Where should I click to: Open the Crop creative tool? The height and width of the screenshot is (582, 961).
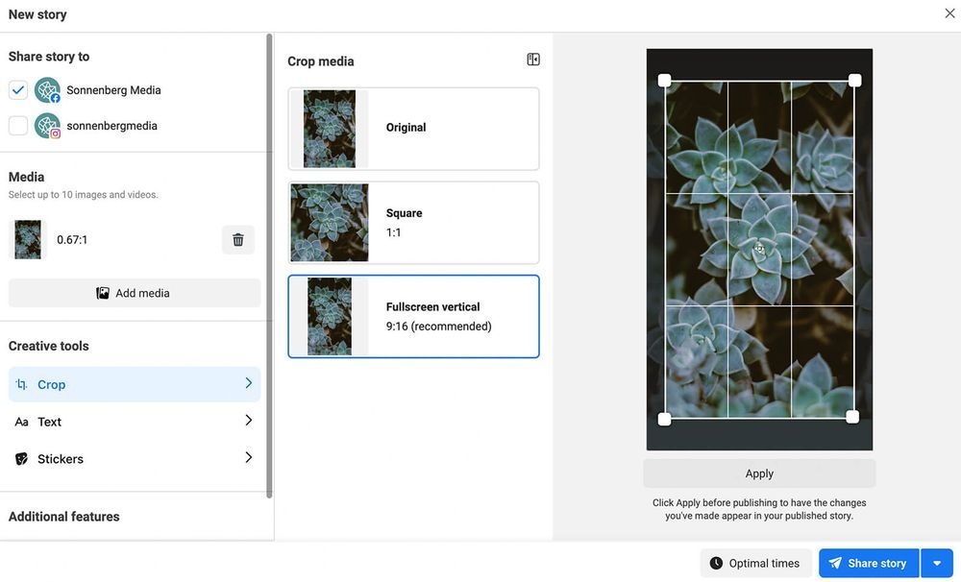click(x=135, y=384)
